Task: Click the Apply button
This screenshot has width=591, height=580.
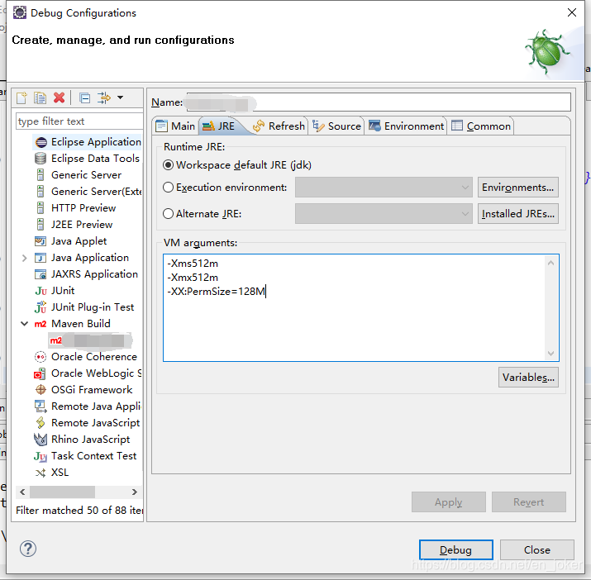Action: pyautogui.click(x=449, y=502)
